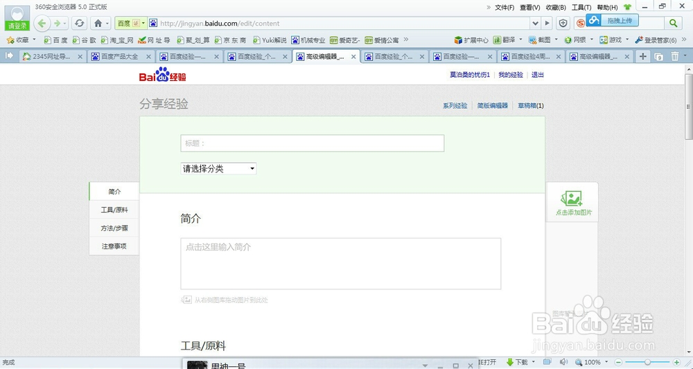Toggle the sidebar arrow left of tabs
Viewport: 693px width, 369px height.
pyautogui.click(x=9, y=55)
